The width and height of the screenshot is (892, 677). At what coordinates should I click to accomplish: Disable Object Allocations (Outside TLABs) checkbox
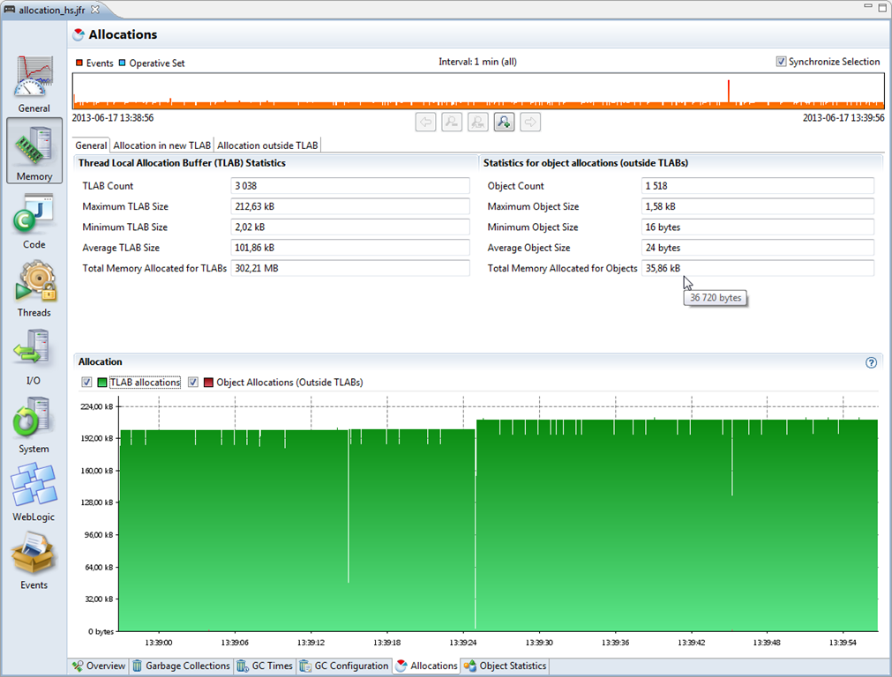tap(192, 382)
